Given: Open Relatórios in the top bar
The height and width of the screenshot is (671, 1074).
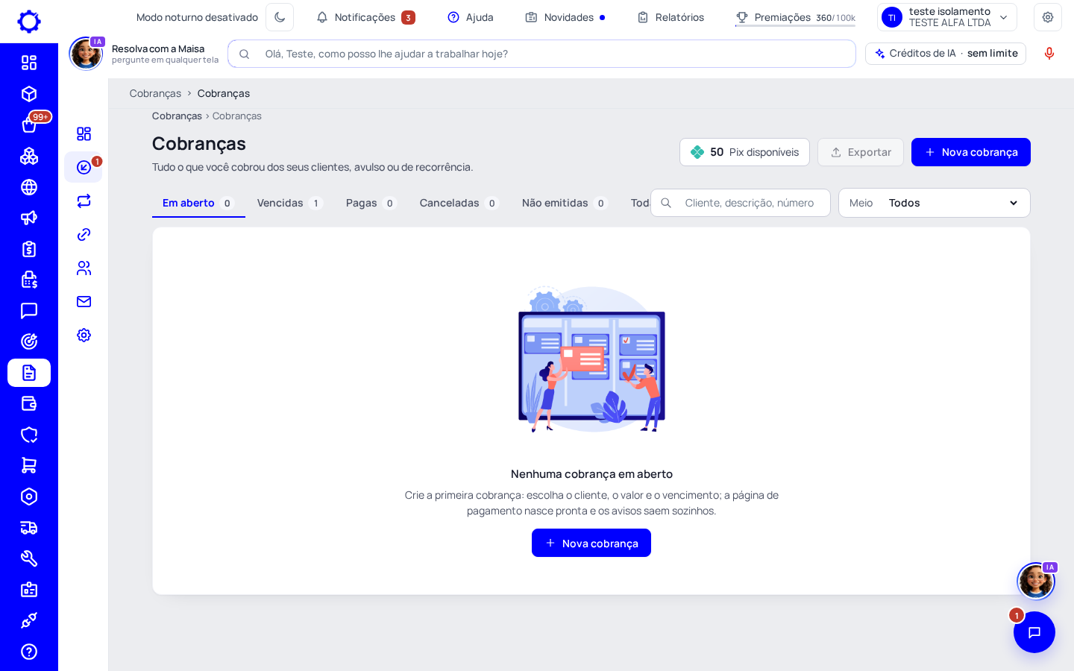Looking at the screenshot, I should 671,17.
